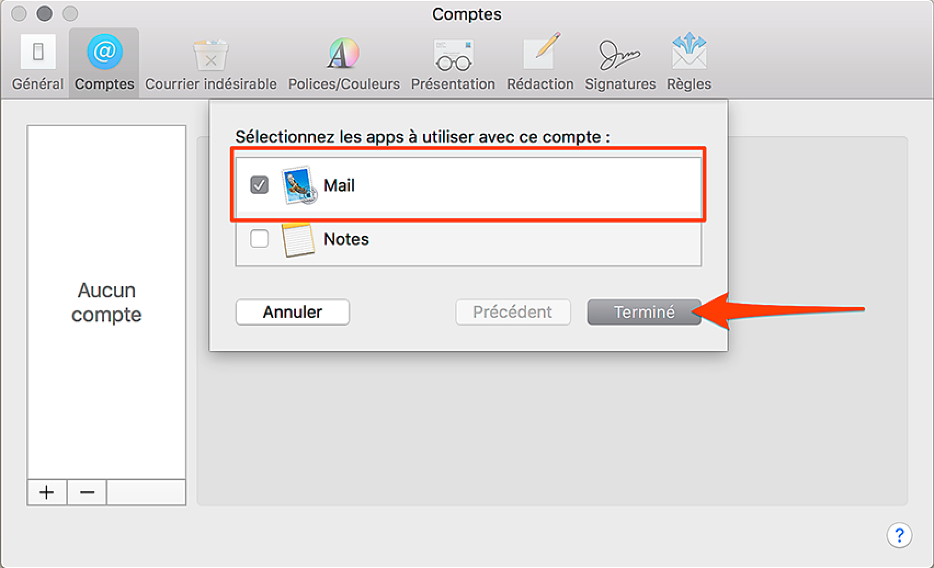Uncheck the Mail app checkbox
The image size is (934, 568).
259,185
